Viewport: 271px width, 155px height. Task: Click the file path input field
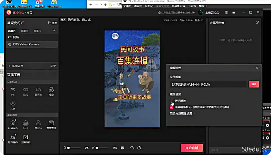[x=208, y=84]
